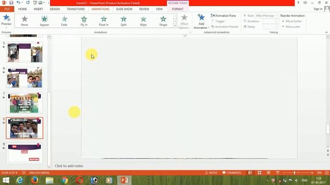Open Effect Options
The image size is (330, 185).
tap(184, 22)
